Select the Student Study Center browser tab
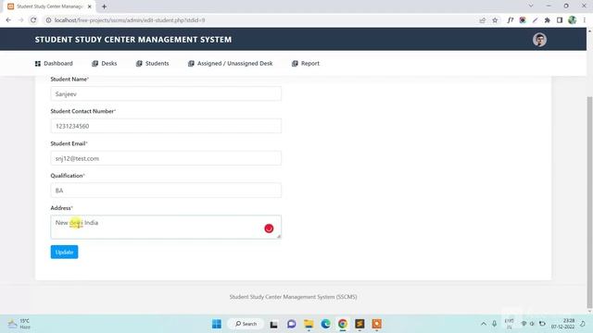593x333 pixels. [x=49, y=6]
